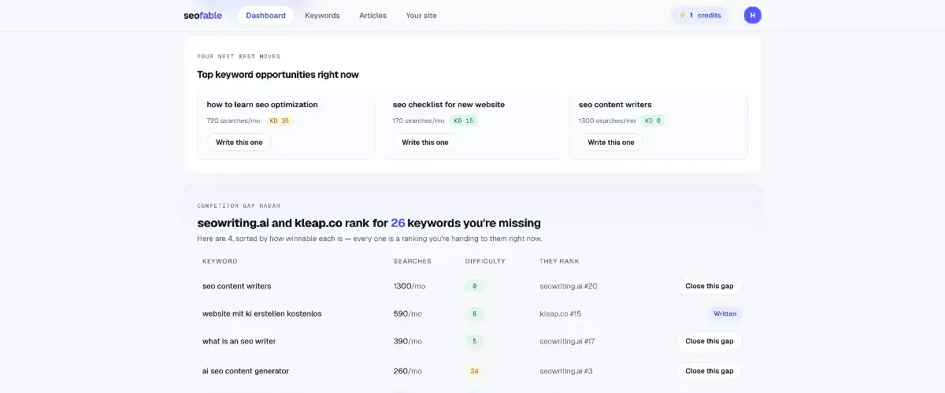Select 'what is an seo writer' keyword
The width and height of the screenshot is (945, 393).
[x=239, y=341]
